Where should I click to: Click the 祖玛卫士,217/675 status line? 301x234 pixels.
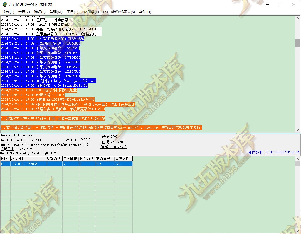(16, 149)
